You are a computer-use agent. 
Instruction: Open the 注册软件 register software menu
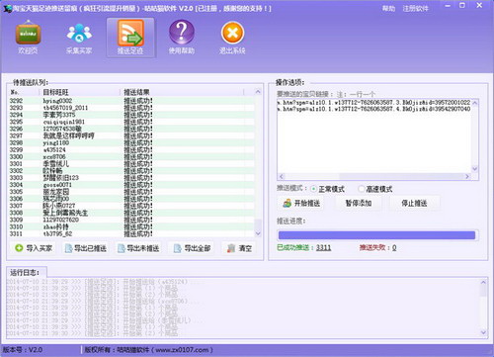(x=415, y=9)
